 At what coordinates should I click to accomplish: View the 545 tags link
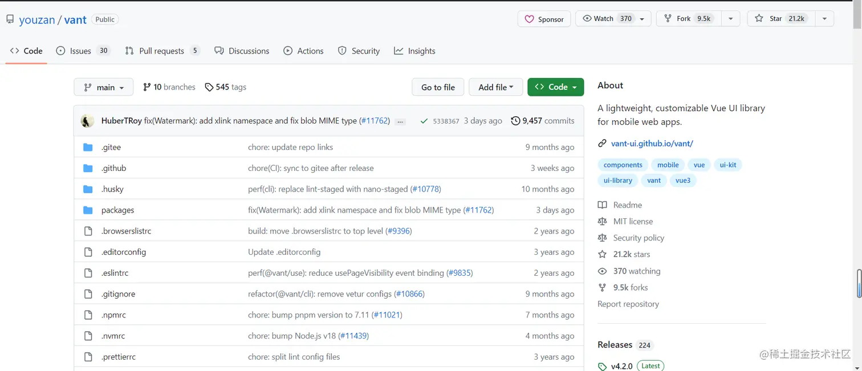pos(226,87)
